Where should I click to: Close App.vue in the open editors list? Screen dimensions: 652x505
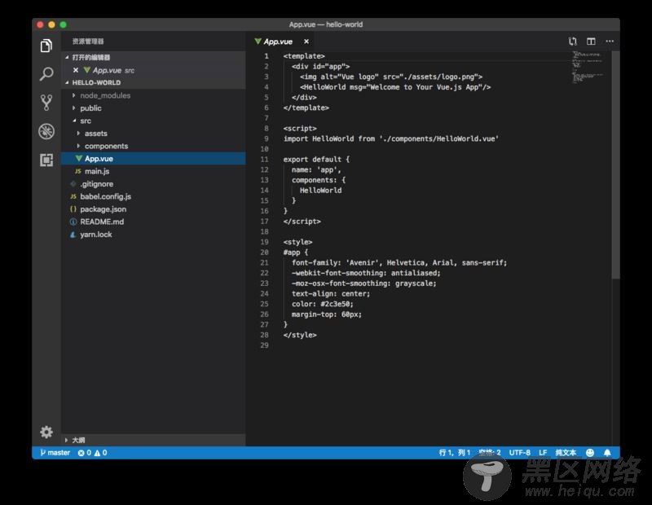pyautogui.click(x=75, y=70)
